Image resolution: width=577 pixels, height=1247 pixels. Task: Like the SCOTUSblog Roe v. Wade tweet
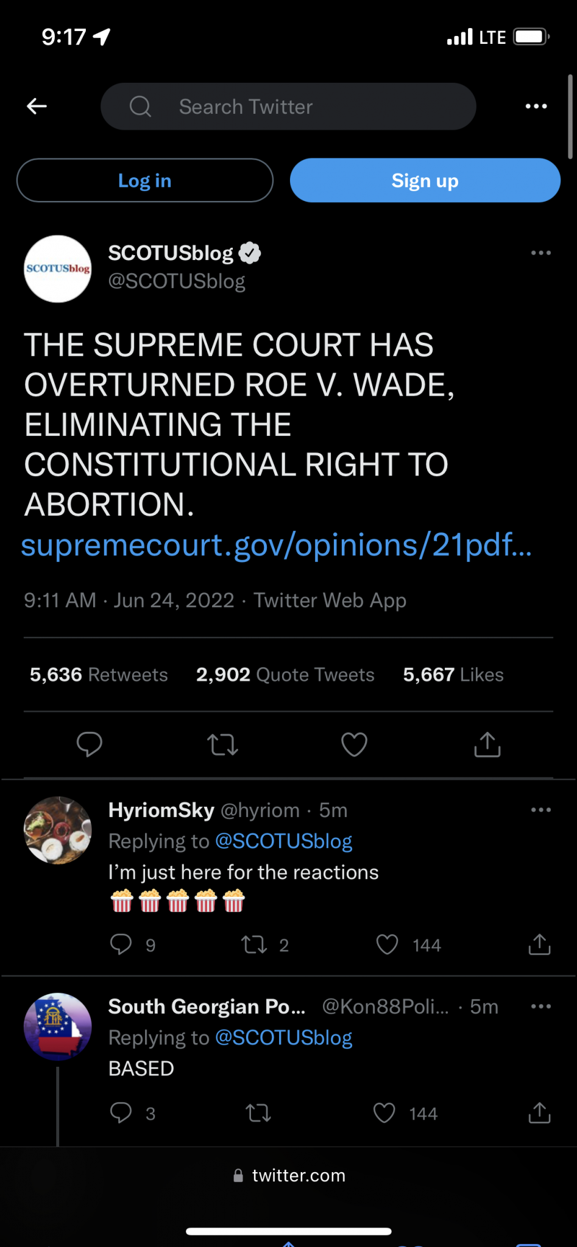click(354, 744)
